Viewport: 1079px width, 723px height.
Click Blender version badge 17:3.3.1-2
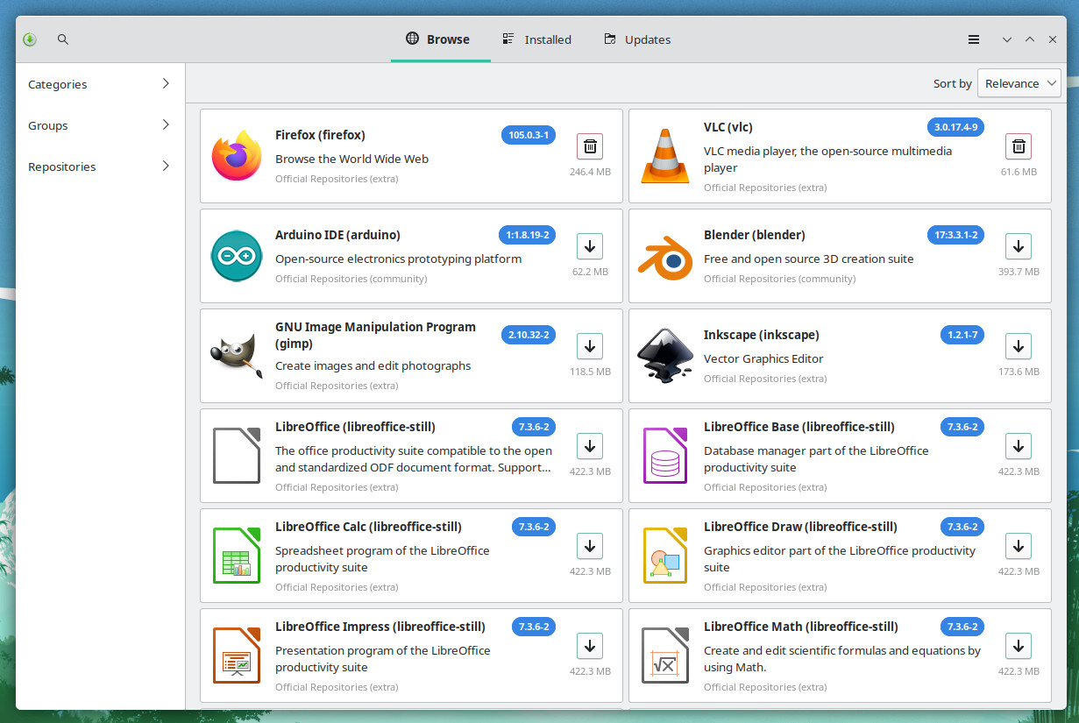click(955, 235)
